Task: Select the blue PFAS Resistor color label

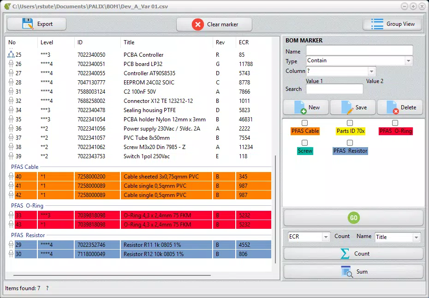Action: pyautogui.click(x=350, y=151)
